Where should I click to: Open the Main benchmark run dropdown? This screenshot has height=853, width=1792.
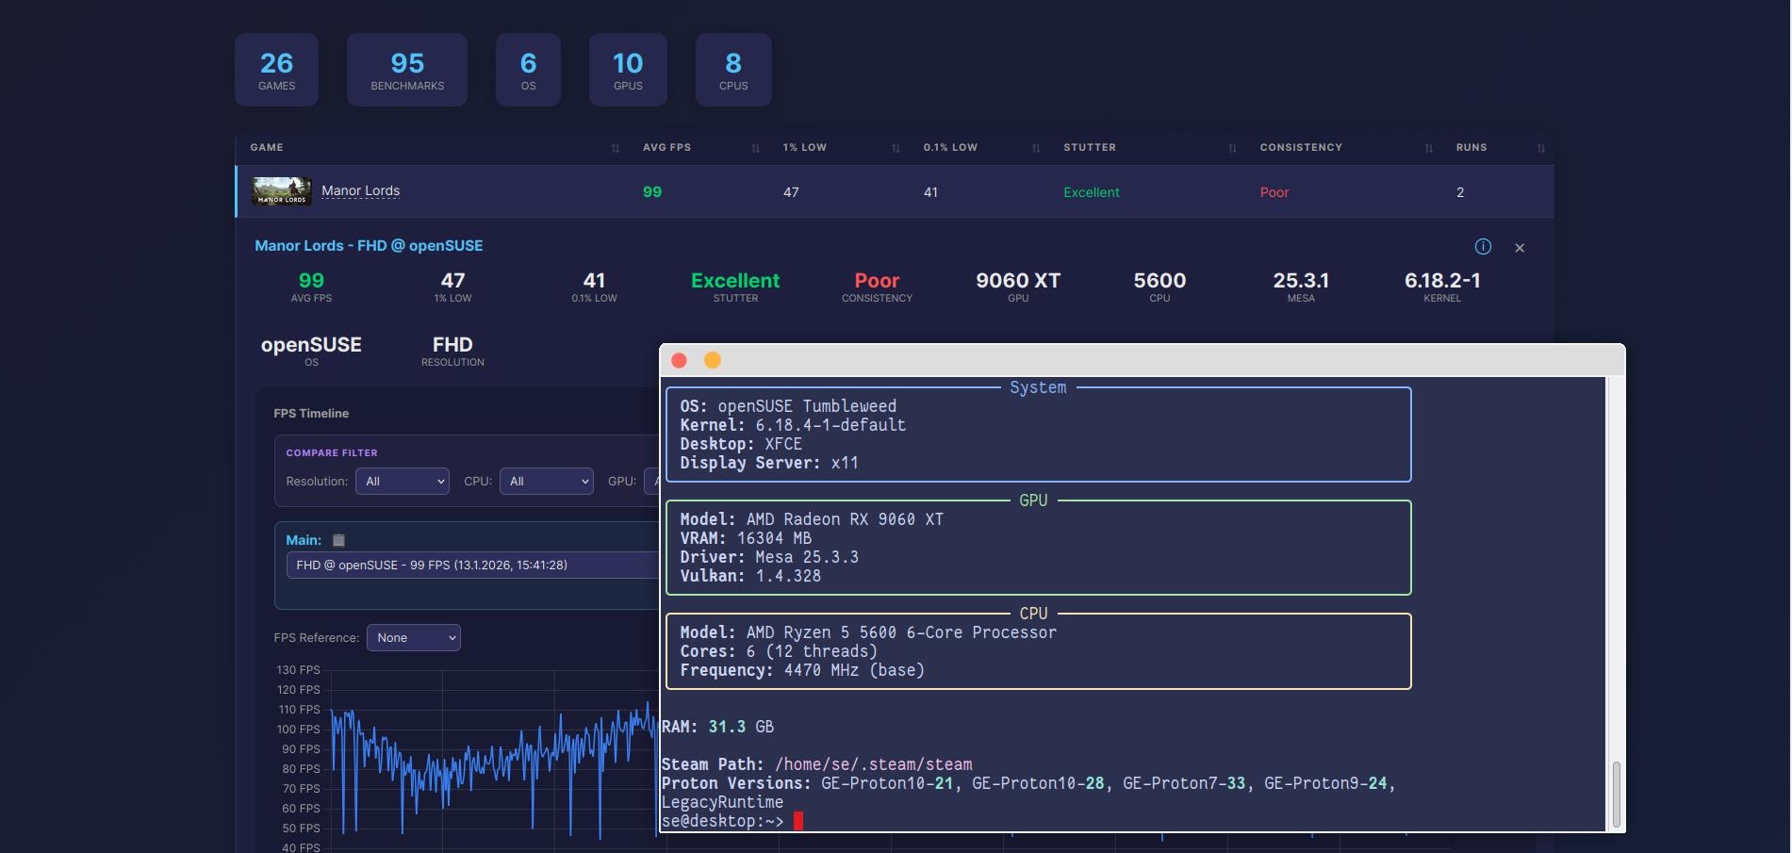click(472, 565)
